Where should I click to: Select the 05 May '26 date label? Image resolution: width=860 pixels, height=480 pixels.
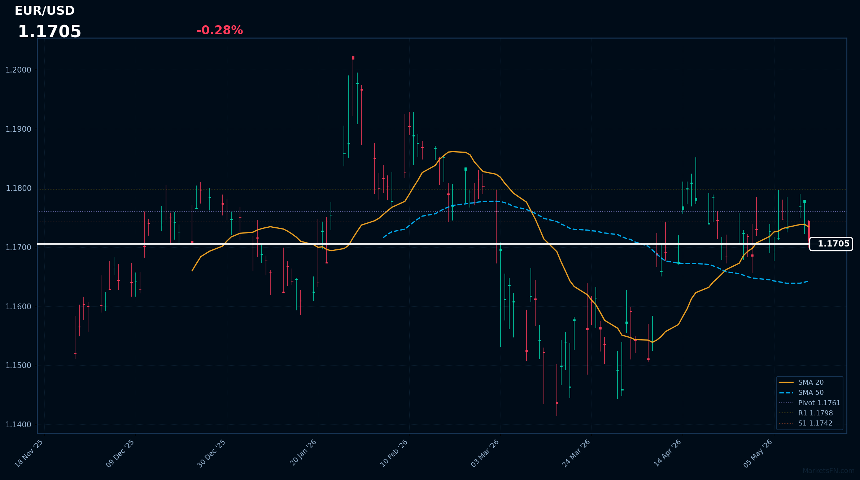(758, 453)
